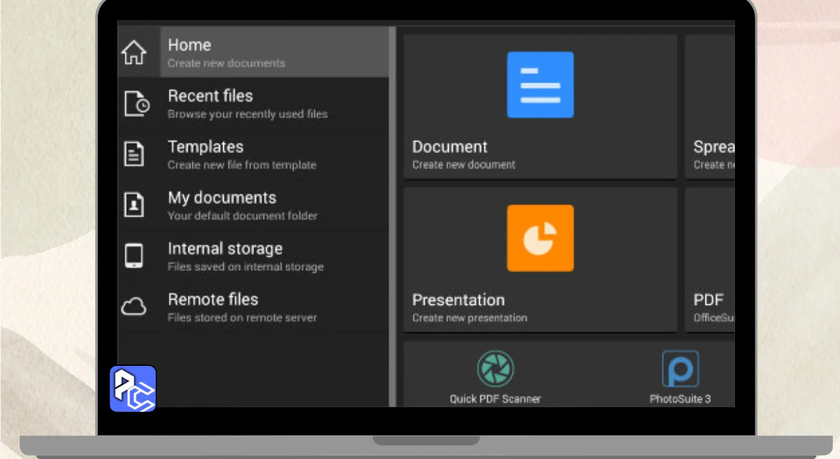Viewport: 840px width, 459px height.
Task: Click the Internal storage tablet icon
Action: 134,256
